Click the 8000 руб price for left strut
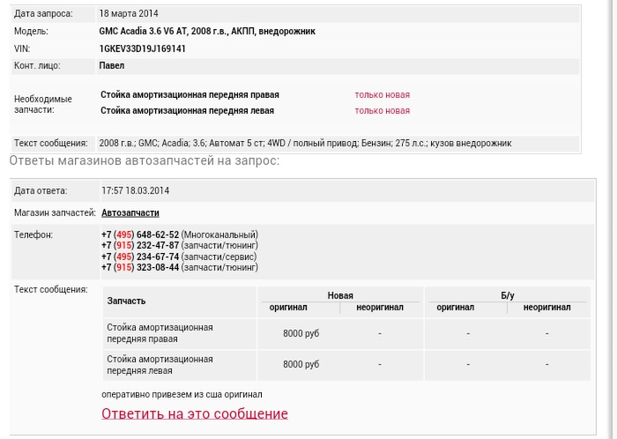617x439 pixels. (x=301, y=364)
